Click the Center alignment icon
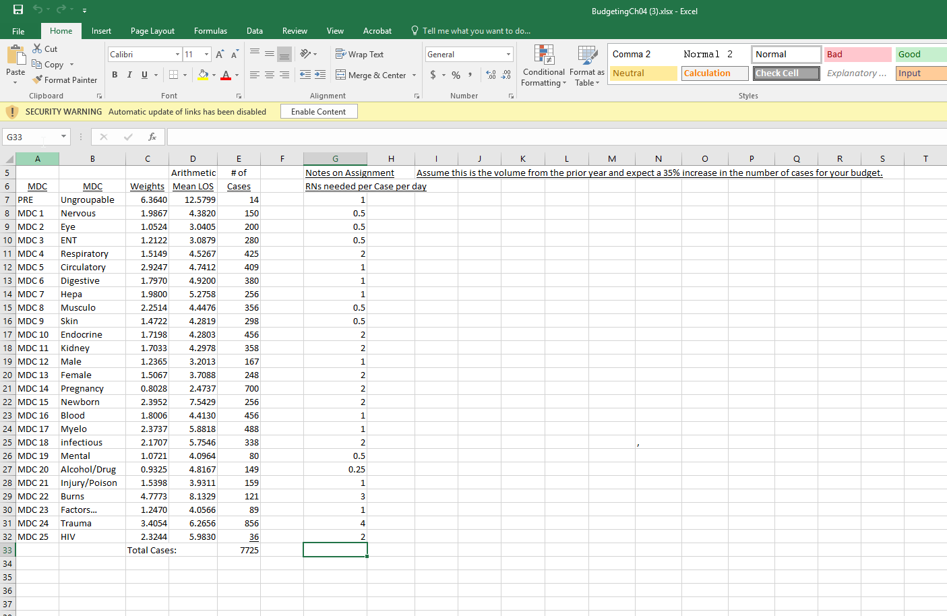The image size is (947, 616). (270, 75)
